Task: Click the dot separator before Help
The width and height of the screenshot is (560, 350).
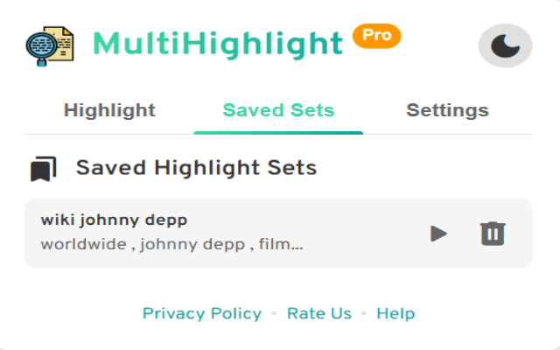Action: (364, 313)
